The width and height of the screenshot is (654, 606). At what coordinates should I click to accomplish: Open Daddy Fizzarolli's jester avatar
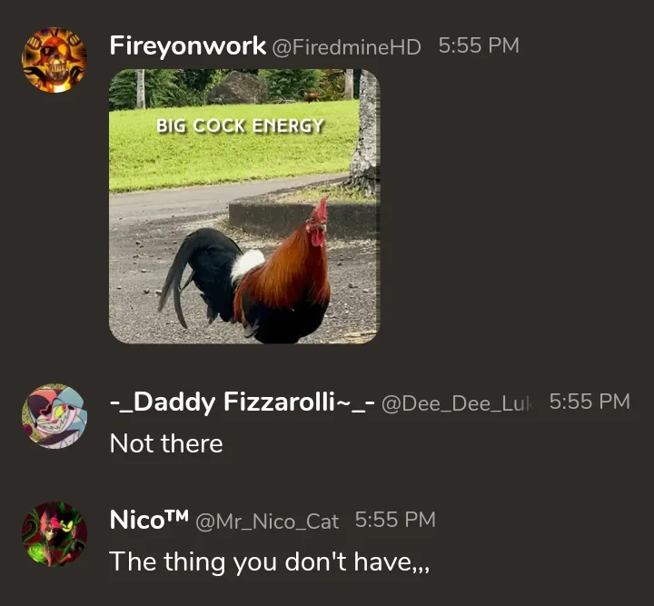coord(54,416)
